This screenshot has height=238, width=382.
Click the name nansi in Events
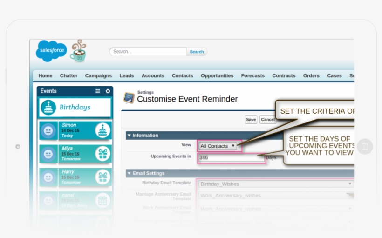[x=68, y=195]
